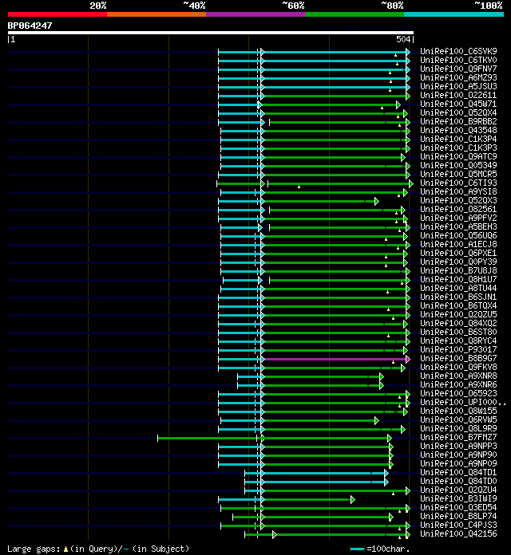This screenshot has height=555, width=511.
Task: Click the green ~80% identity color segment
Action: click(355, 14)
